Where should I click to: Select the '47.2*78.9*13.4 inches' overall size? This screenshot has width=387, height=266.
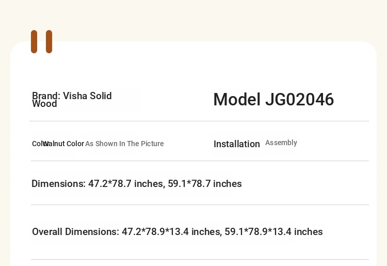pyautogui.click(x=171, y=232)
